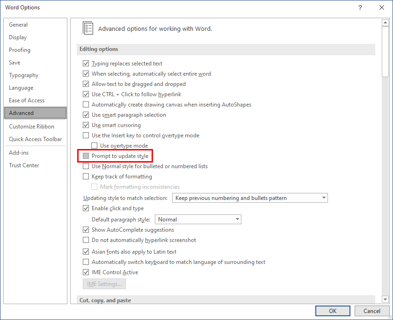This screenshot has width=393, height=320.
Task: Toggle Use smart paragraph selection
Action: [86, 114]
